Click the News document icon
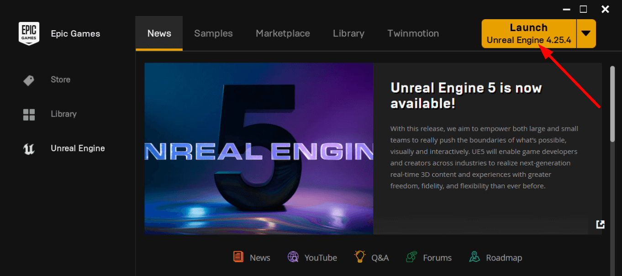This screenshot has height=276, width=622. click(x=238, y=257)
